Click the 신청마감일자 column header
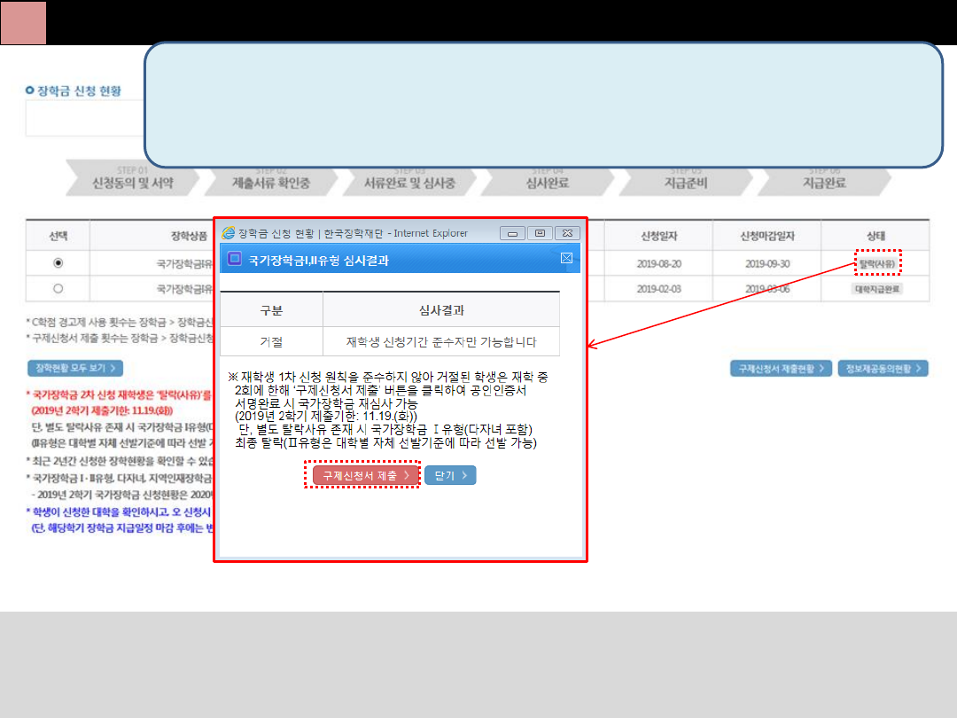The height and width of the screenshot is (718, 957). (x=766, y=236)
